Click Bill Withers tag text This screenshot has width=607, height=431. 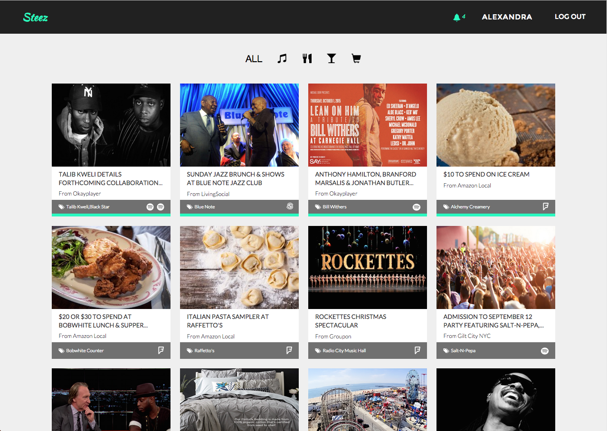335,207
